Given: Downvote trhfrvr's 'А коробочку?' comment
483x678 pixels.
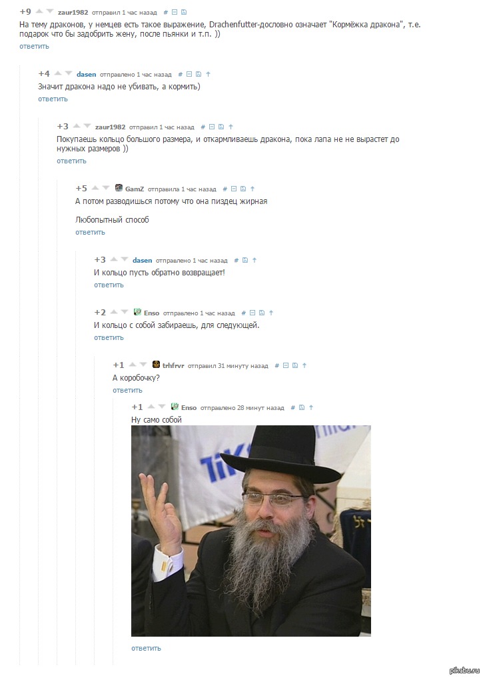Looking at the screenshot, I should (x=143, y=364).
